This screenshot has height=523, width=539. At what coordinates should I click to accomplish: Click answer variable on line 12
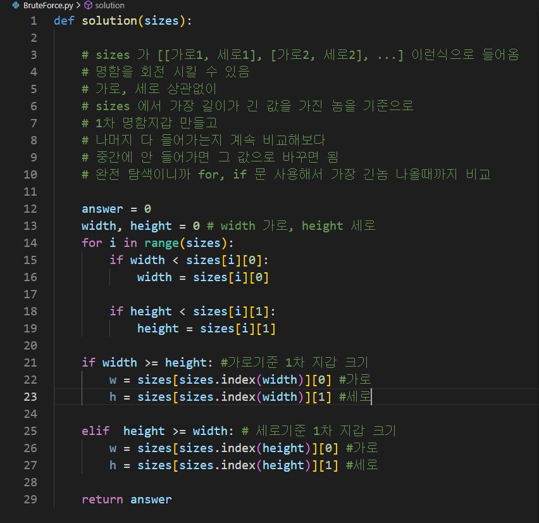tap(102, 209)
